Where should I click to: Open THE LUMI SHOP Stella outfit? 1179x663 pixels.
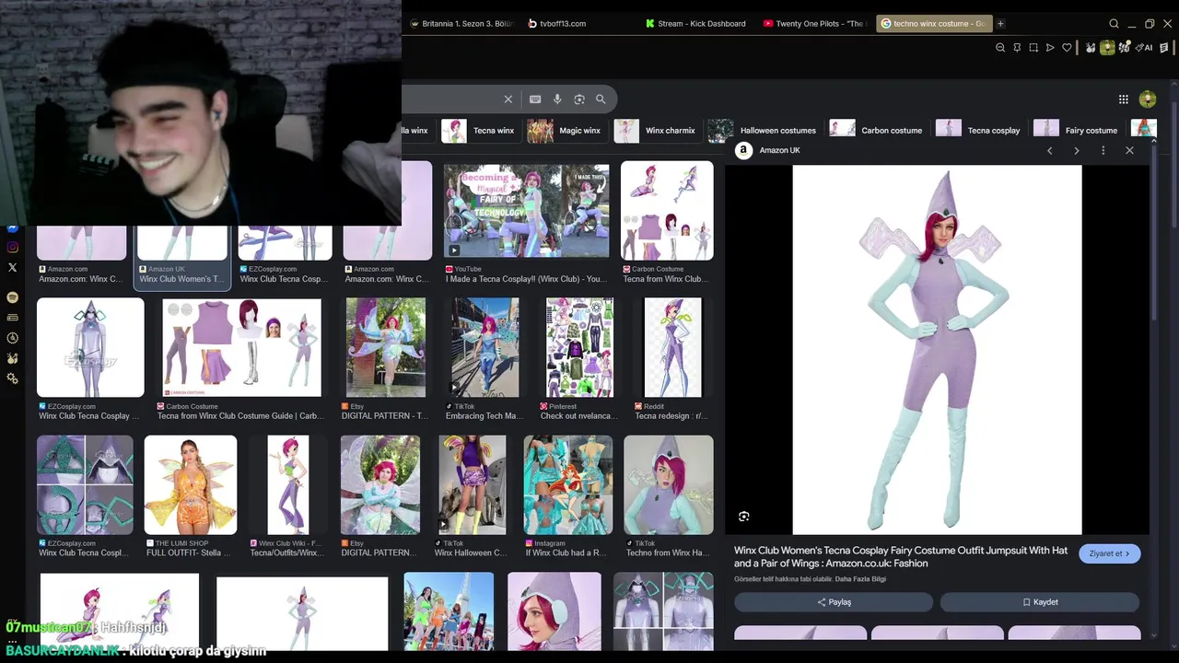pyautogui.click(x=191, y=485)
